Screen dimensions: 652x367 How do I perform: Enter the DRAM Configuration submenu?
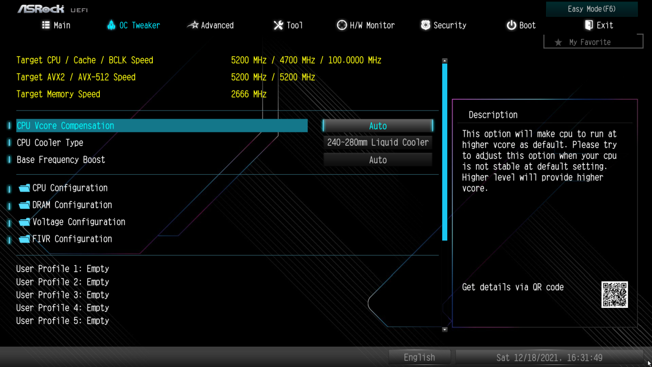72,205
